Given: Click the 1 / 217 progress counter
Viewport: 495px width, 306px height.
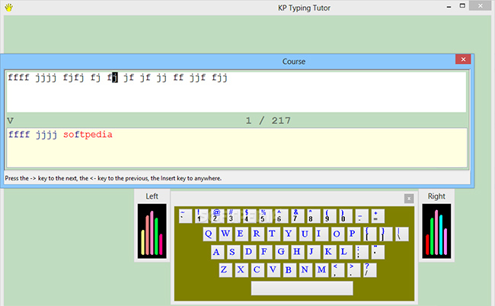Looking at the screenshot, I should (x=268, y=120).
